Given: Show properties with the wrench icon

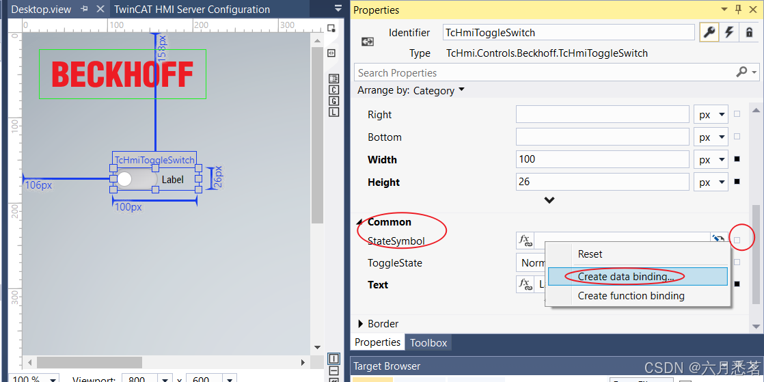Looking at the screenshot, I should [x=709, y=32].
